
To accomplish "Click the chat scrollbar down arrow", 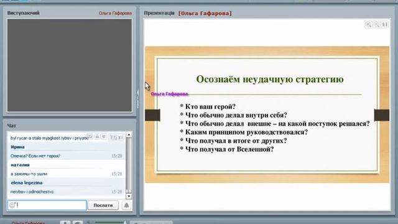I will tap(129, 196).
